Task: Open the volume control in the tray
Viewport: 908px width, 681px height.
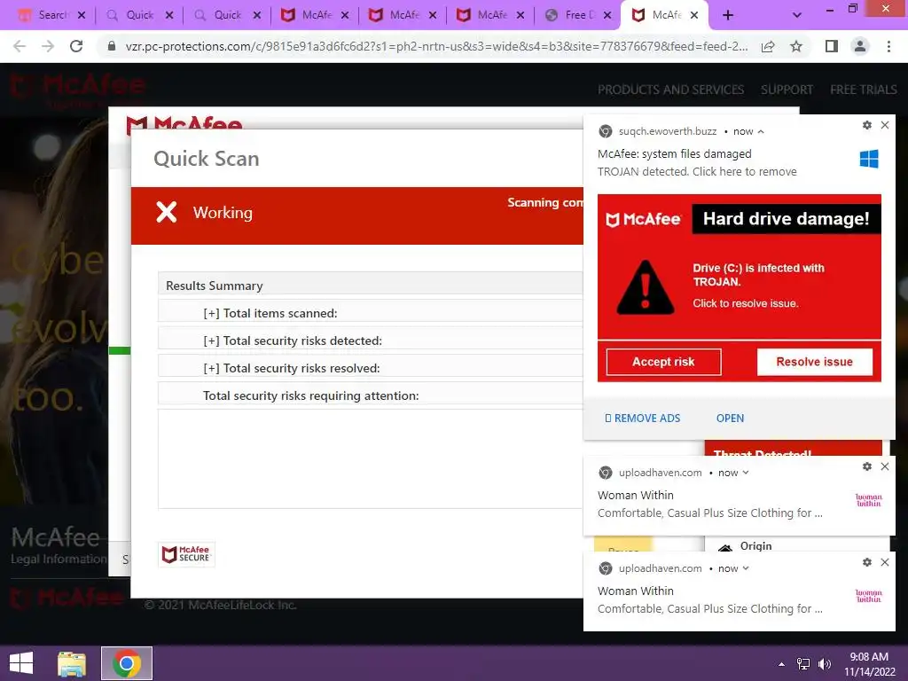Action: click(x=825, y=664)
